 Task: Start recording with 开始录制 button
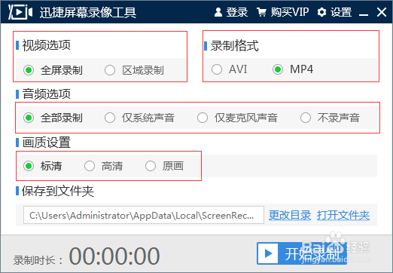[302, 253]
